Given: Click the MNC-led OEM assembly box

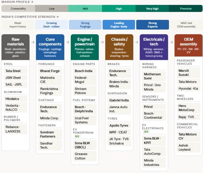Looking at the screenshot, I should click(186, 25).
